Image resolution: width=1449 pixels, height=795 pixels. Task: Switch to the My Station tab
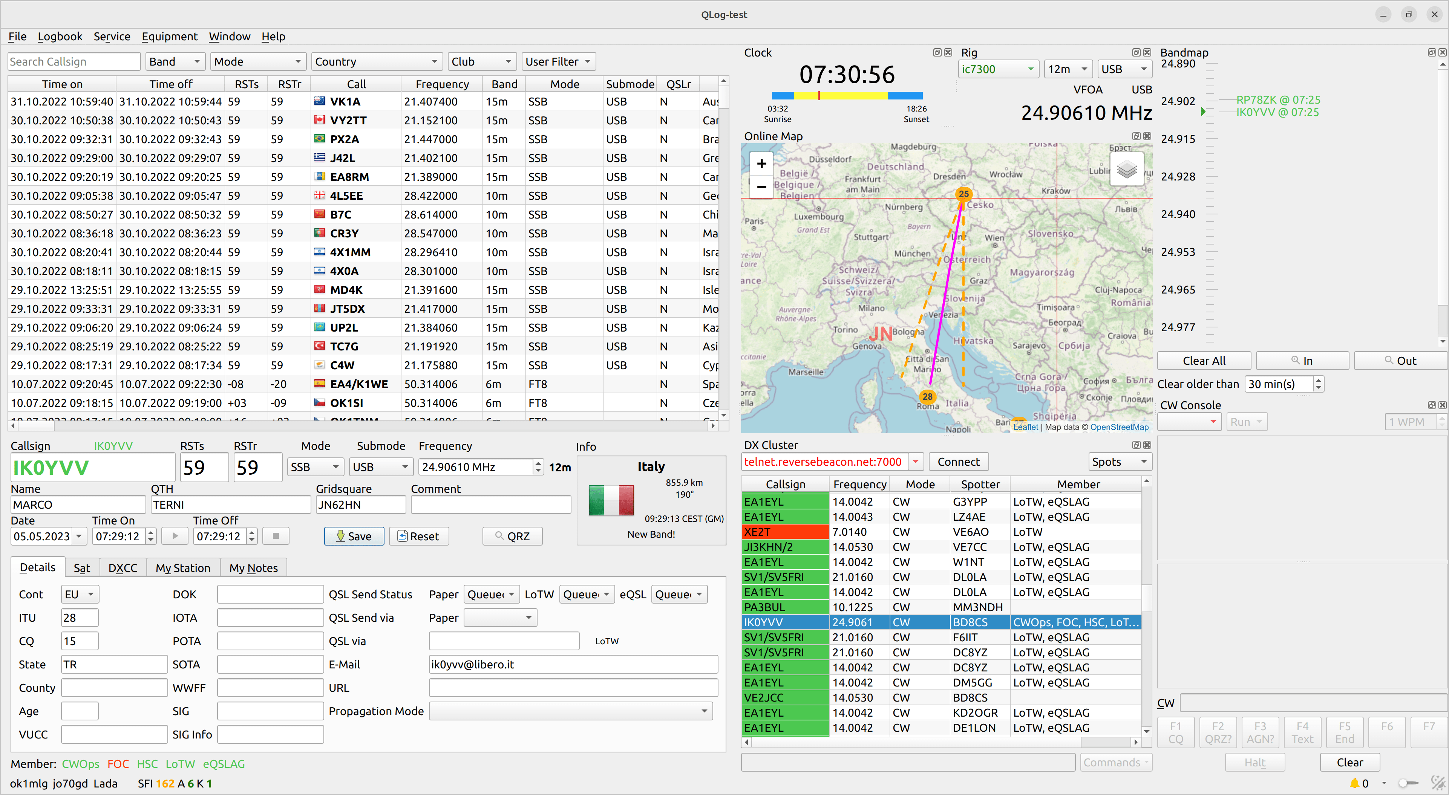[x=183, y=568]
